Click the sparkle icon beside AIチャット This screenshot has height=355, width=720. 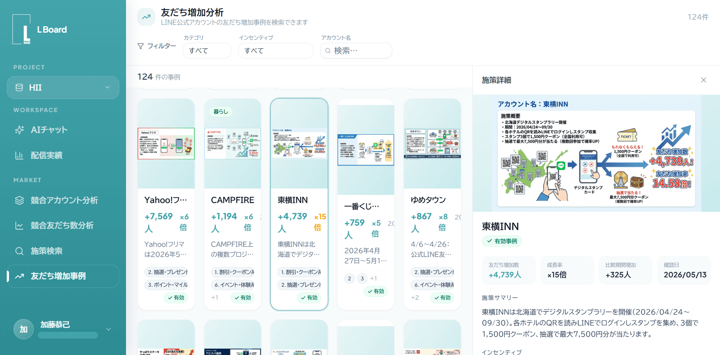point(19,130)
